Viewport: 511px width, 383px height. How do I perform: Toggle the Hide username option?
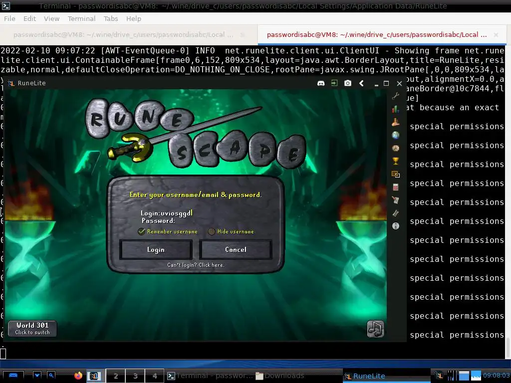tap(212, 231)
